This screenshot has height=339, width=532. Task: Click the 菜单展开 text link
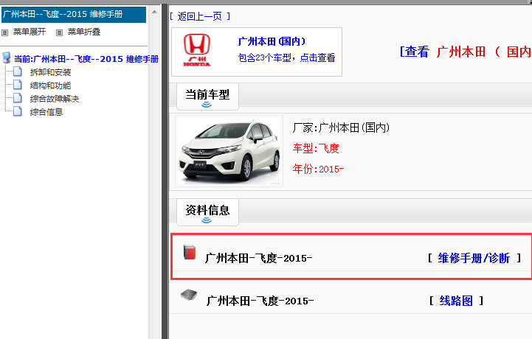30,32
